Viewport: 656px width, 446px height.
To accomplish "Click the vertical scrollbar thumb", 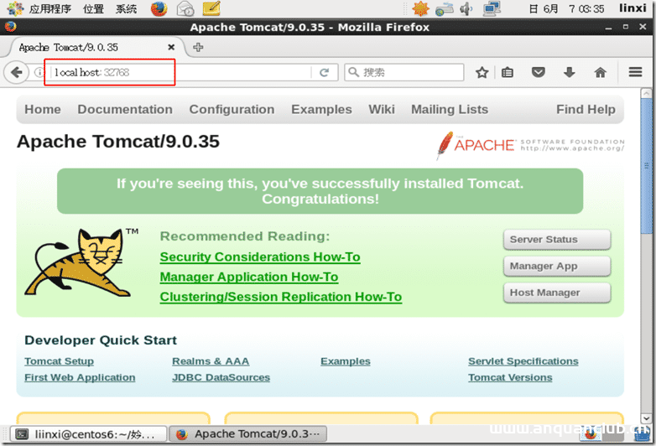I will pos(647,167).
